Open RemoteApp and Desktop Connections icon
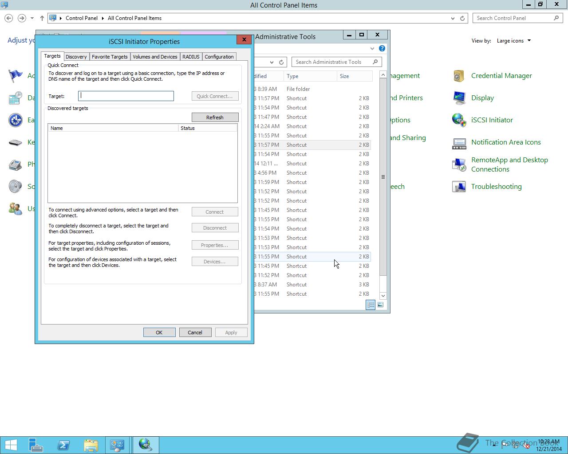The height and width of the screenshot is (454, 568). 459,164
